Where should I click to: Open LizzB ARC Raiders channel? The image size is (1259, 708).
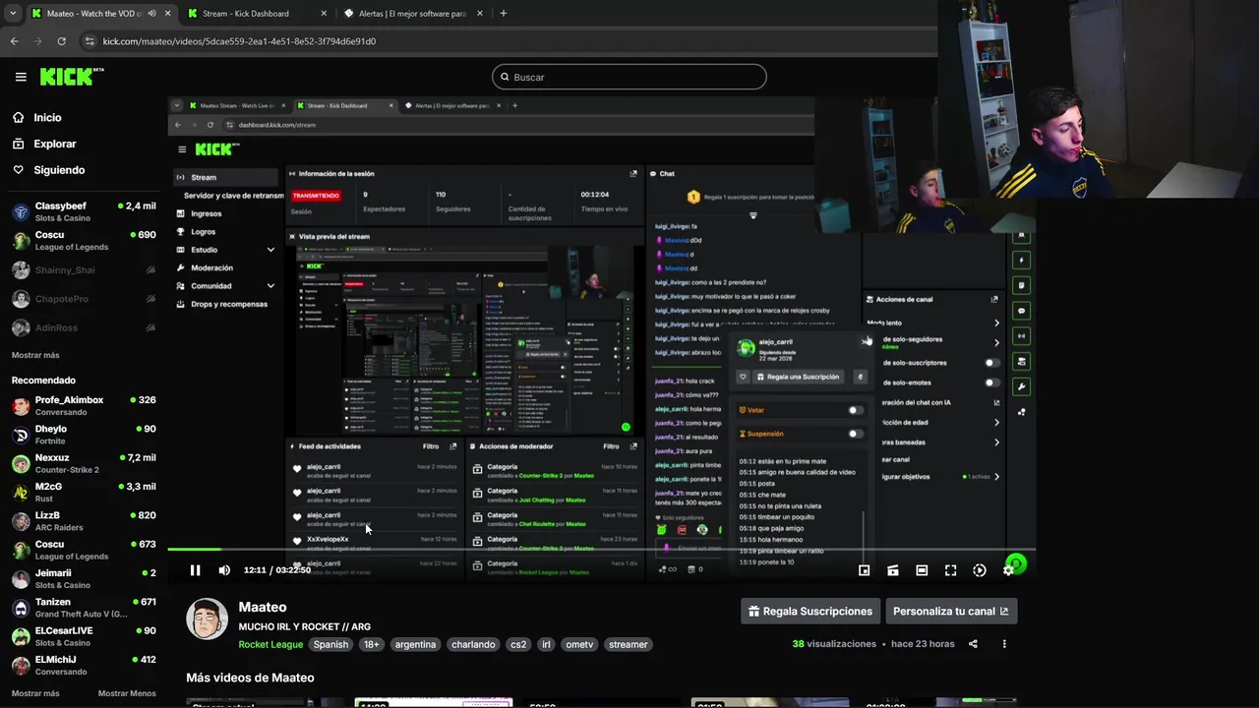pos(84,521)
